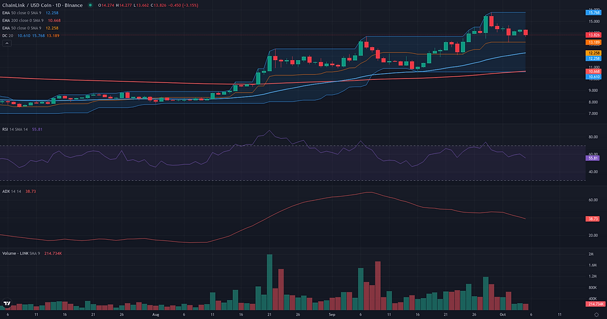This screenshot has width=607, height=319.
Task: Select EMA 50 legend with blue value
Action: click(30, 13)
